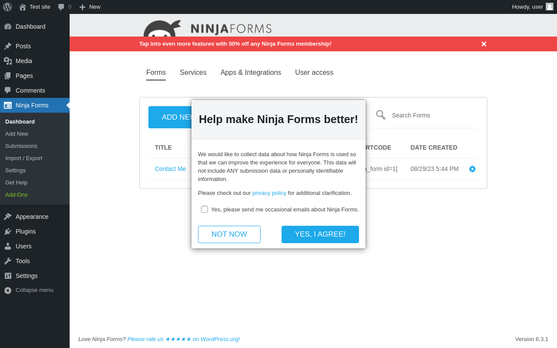Screen dimensions: 557x348
Task: Click the 08/29/23 5:44 PM date cell
Action: point(435,169)
